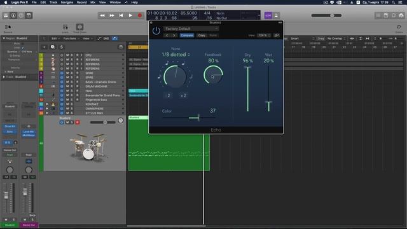The height and width of the screenshot is (229, 407).
Task: Solo the Harp track
Action: pyautogui.click(x=72, y=91)
